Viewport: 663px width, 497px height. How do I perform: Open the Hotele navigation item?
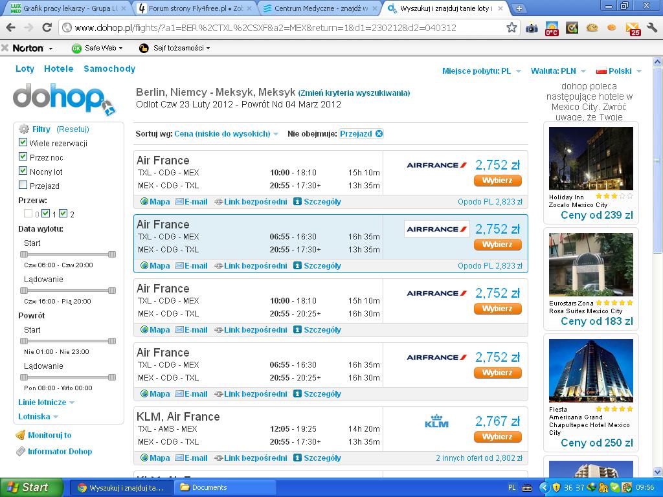tap(59, 69)
